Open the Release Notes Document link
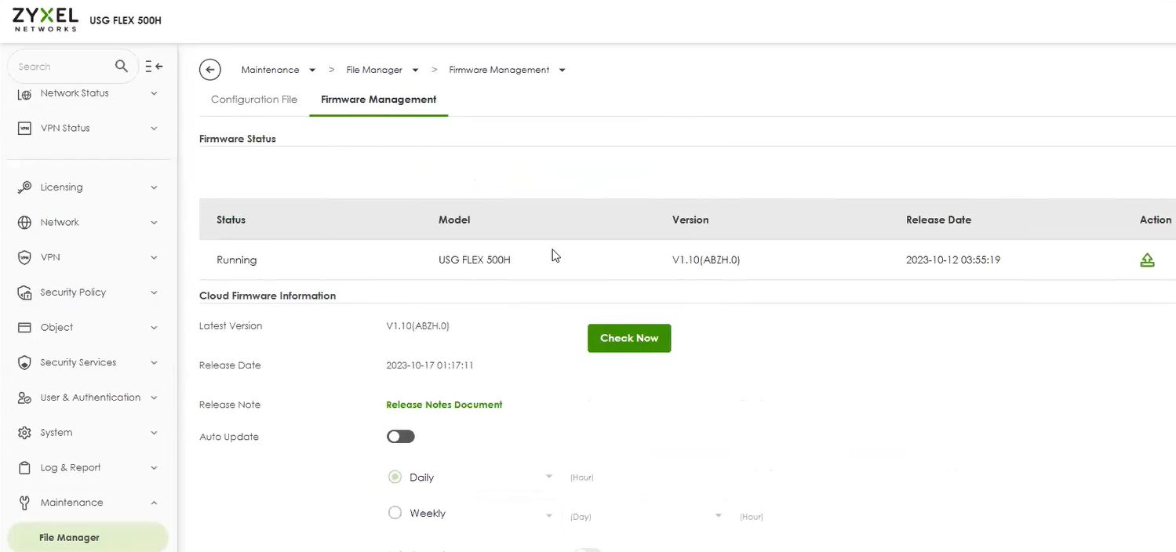This screenshot has height=552, width=1176. (x=444, y=405)
